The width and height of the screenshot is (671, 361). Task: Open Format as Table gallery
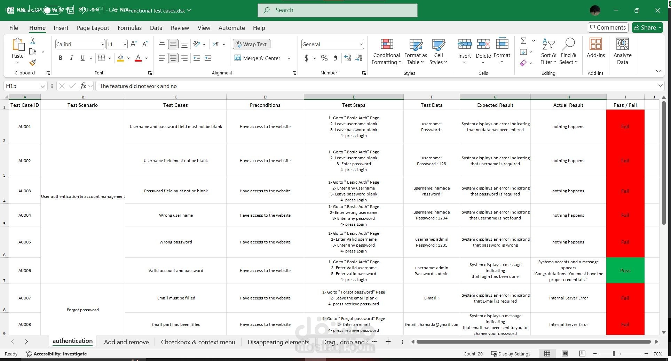(x=416, y=51)
